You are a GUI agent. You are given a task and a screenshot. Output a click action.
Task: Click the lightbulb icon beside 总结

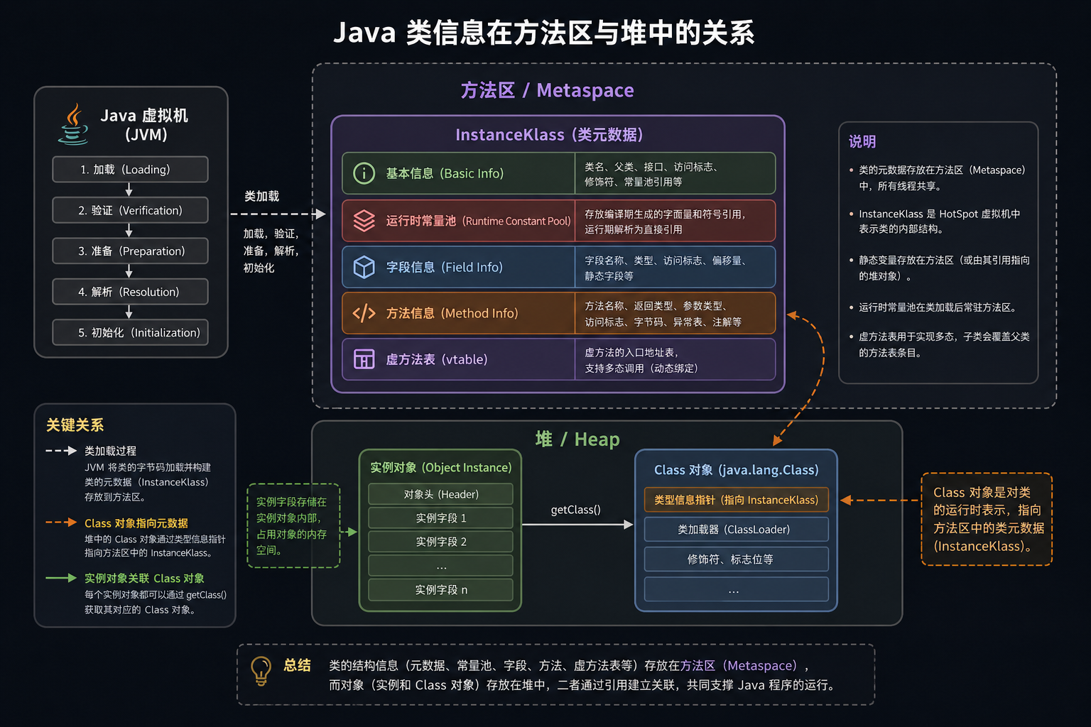click(261, 671)
